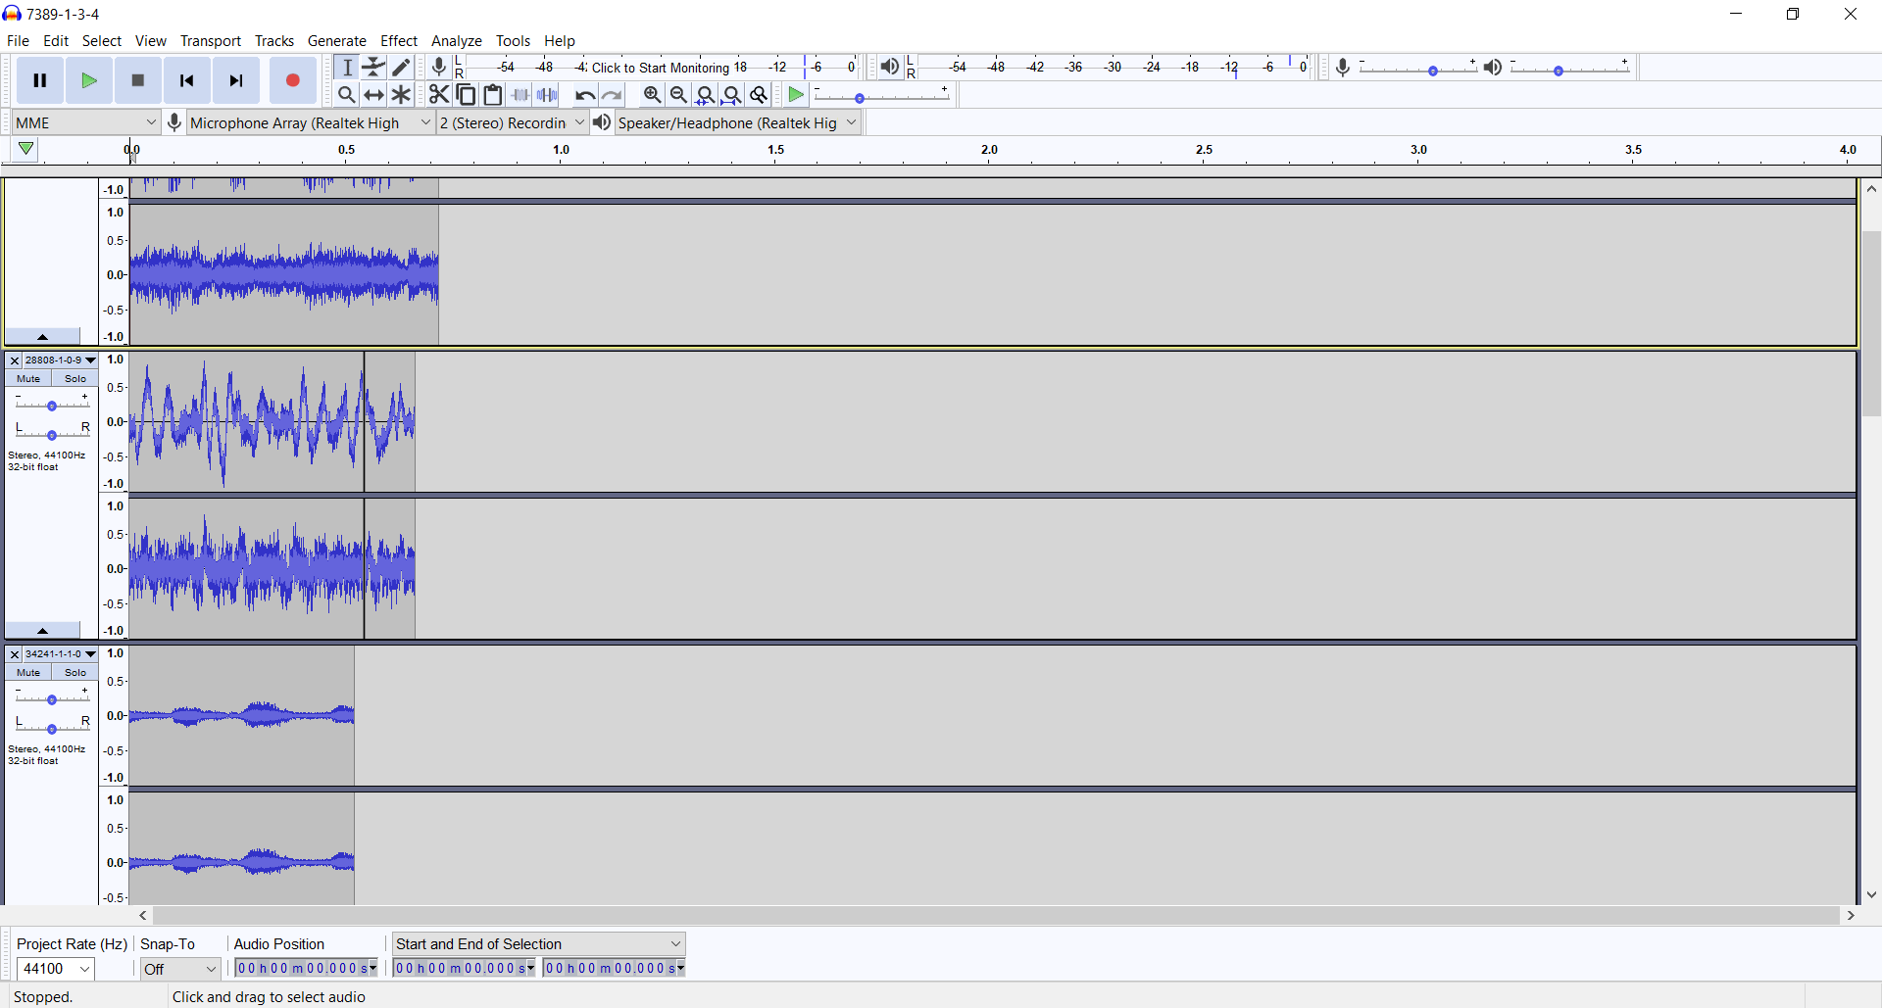
Task: Open Start and End of Selection dropdown
Action: (538, 943)
